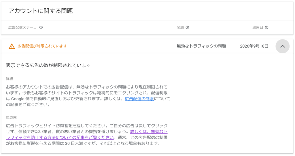
Task: Click the 広告配信ステー… column header
Action: point(22,27)
